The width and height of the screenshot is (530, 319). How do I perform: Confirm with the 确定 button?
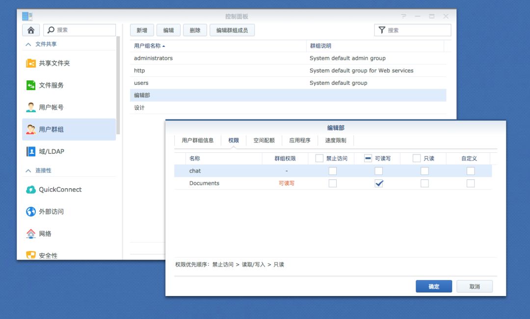434,286
